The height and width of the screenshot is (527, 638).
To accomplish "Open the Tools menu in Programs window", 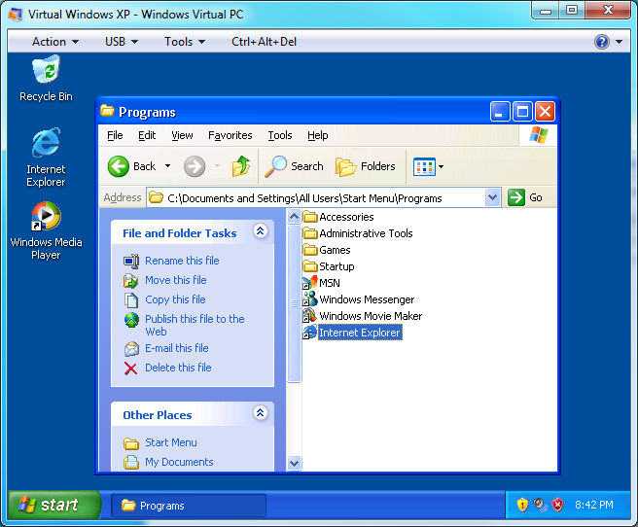I will [280, 135].
